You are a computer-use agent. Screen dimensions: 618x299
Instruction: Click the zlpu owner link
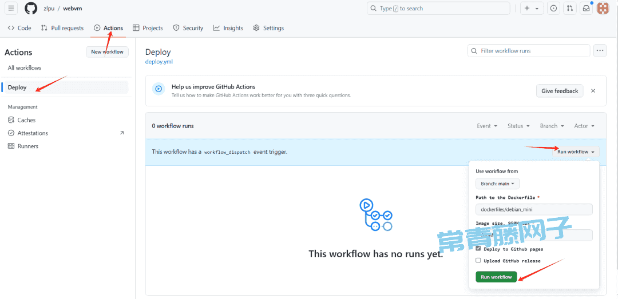(49, 8)
